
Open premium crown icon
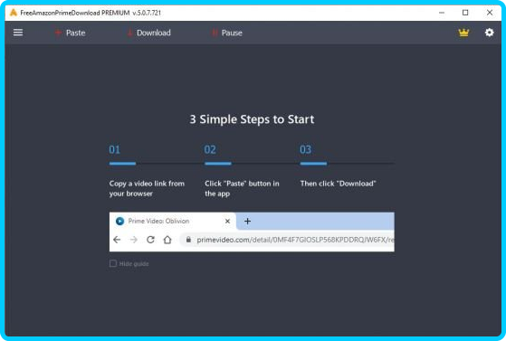pyautogui.click(x=463, y=33)
